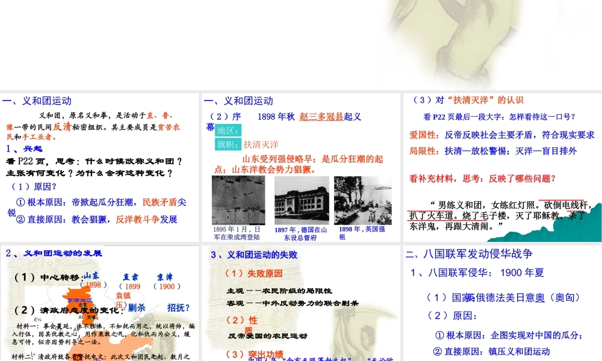Screen dimensions: 602x361
Task: Click heading 2、义和团运动的发展
Action: pyautogui.click(x=54, y=253)
